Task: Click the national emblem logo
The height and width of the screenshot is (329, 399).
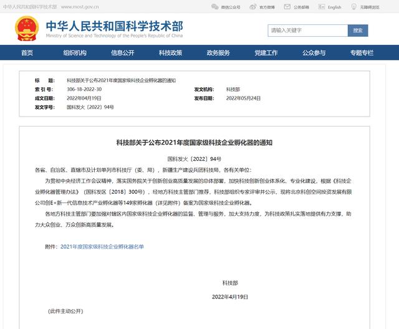Action: tap(27, 28)
